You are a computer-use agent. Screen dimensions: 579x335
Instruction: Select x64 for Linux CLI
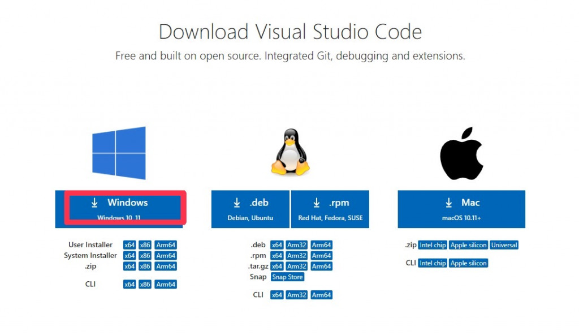(277, 295)
